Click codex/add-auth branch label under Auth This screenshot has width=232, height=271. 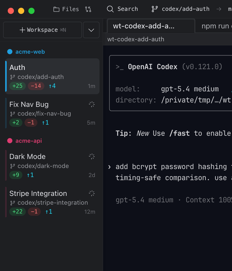tap(40, 77)
